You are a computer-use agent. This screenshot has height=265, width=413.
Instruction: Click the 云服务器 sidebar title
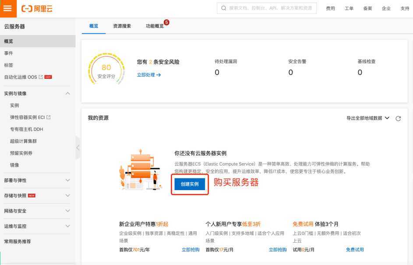pyautogui.click(x=14, y=26)
